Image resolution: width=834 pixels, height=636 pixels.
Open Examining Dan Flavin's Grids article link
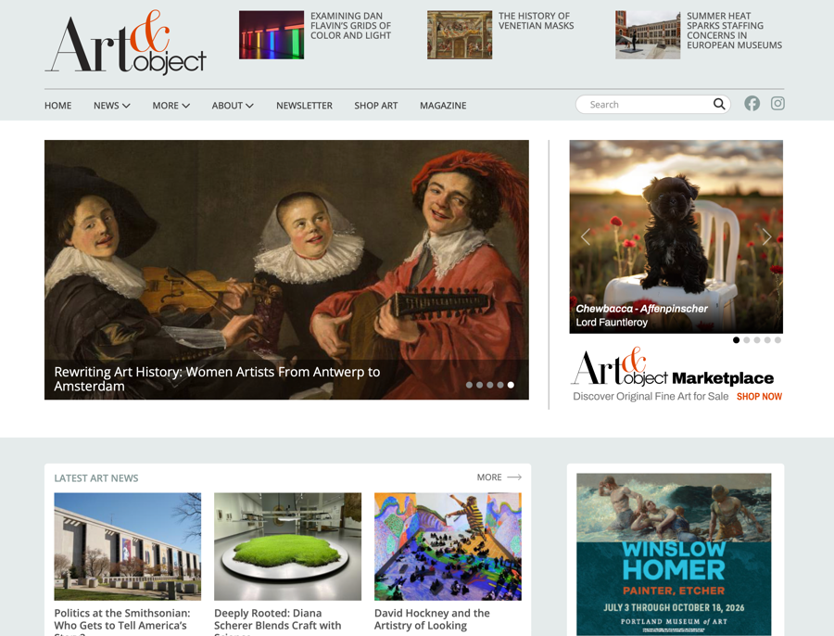(x=350, y=26)
